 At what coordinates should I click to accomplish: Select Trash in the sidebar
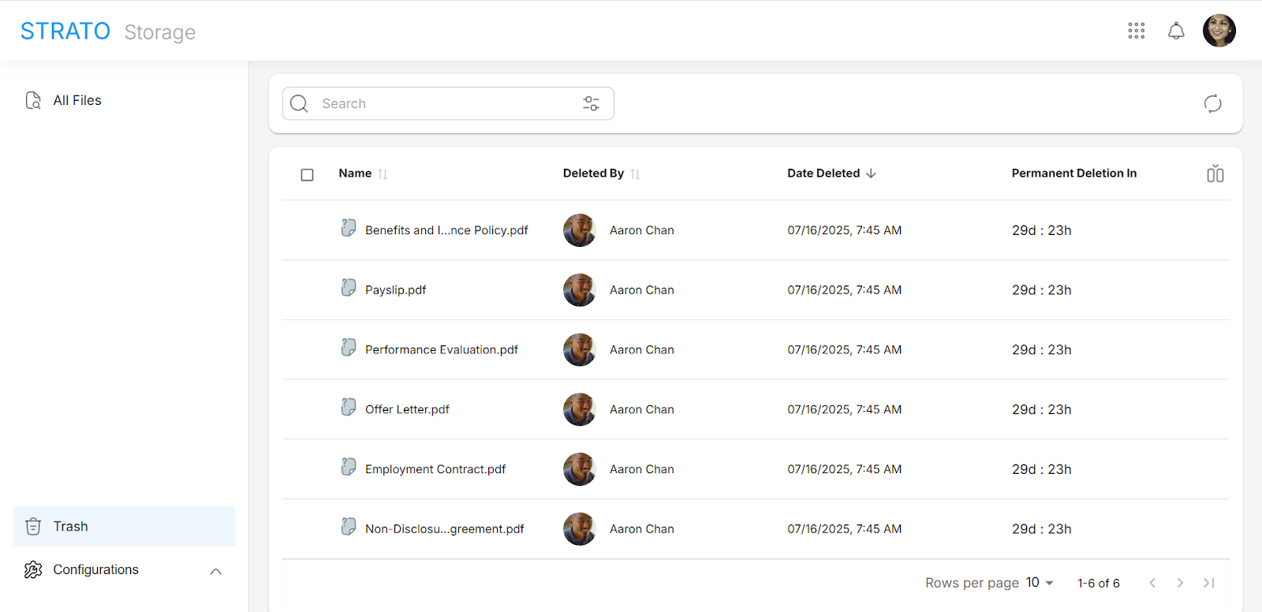(x=71, y=526)
